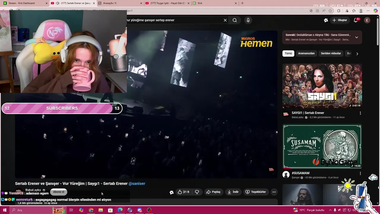Click the Teşekkürler thanks button
The width and height of the screenshot is (380, 214).
click(256, 192)
